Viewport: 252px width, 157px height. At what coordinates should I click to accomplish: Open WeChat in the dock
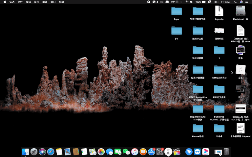tap(126, 152)
